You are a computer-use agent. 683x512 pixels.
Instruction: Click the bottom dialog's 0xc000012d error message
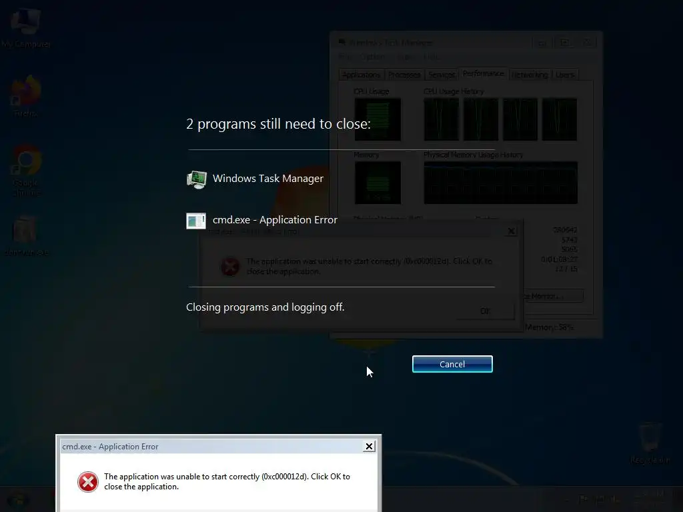[x=227, y=481]
